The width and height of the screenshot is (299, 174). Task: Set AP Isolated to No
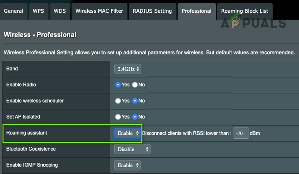coord(135,117)
